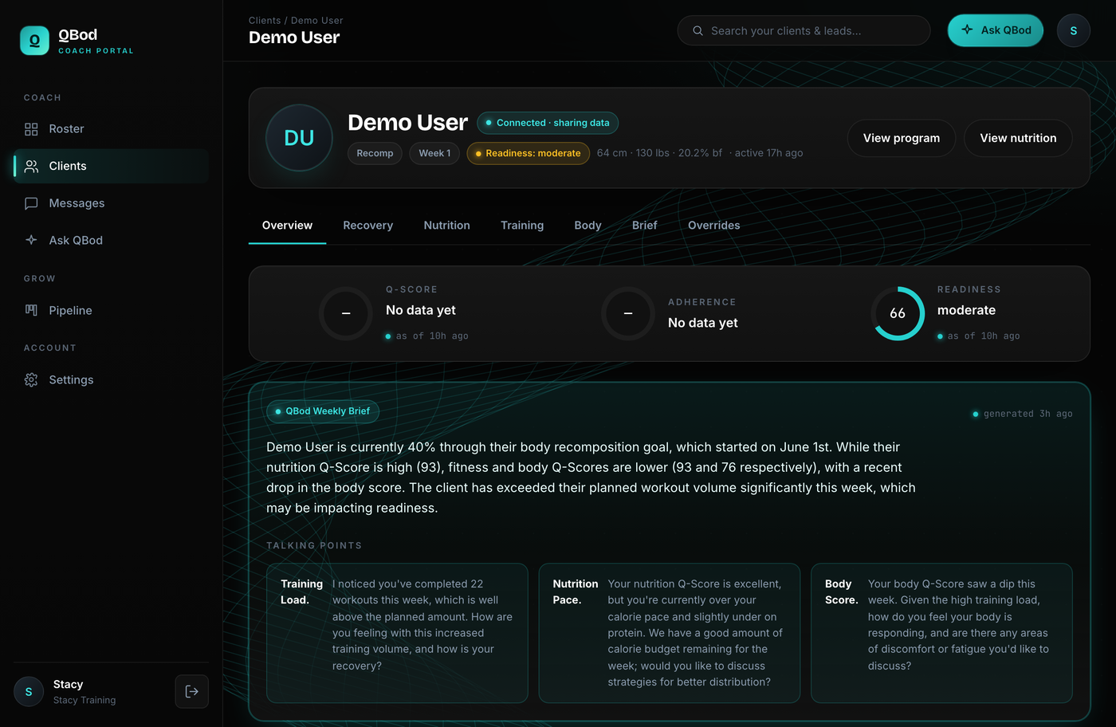Click the 'generated 3h ago' timestamp
Screen dimensions: 1116x727
[x=1028, y=414]
